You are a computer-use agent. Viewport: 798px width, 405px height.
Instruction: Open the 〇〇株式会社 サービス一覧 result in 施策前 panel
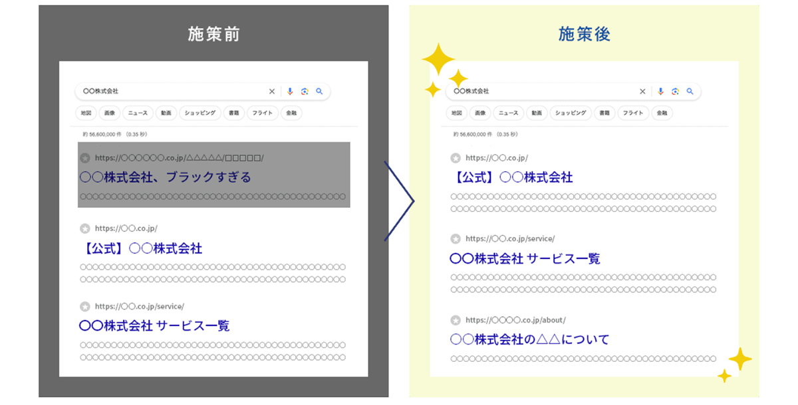(x=154, y=326)
